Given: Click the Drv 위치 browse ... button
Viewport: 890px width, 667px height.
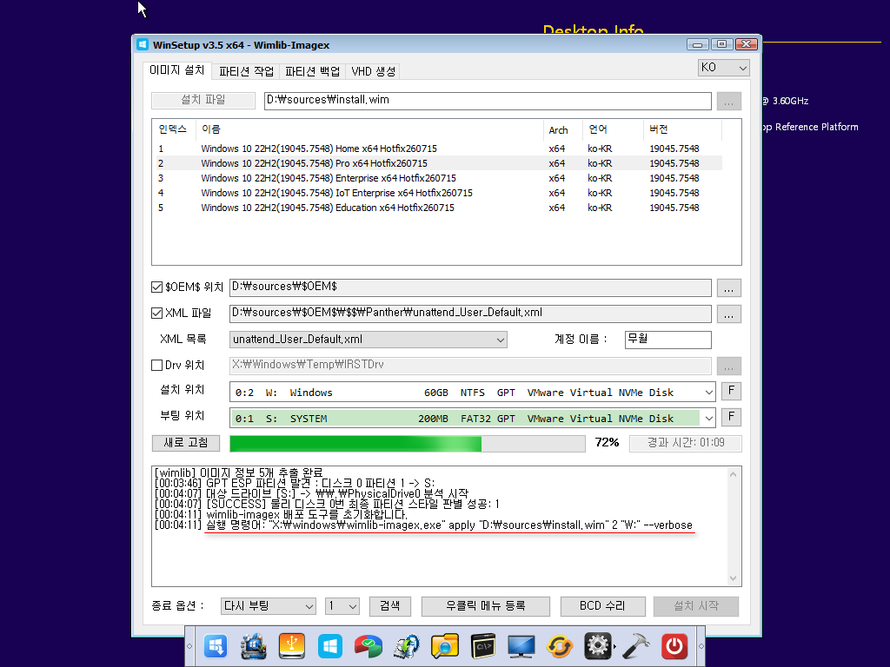Looking at the screenshot, I should [x=729, y=366].
